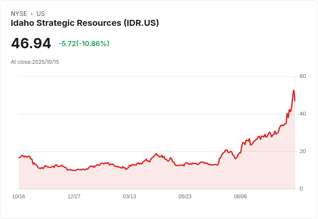The width and height of the screenshot is (318, 219).
Task: Select the current price 46.94
Action: 31,43
